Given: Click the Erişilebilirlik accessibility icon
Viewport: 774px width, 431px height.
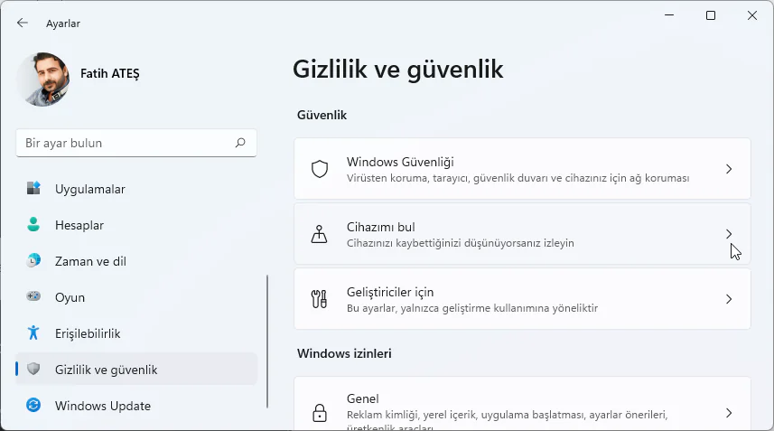Looking at the screenshot, I should pyautogui.click(x=33, y=333).
